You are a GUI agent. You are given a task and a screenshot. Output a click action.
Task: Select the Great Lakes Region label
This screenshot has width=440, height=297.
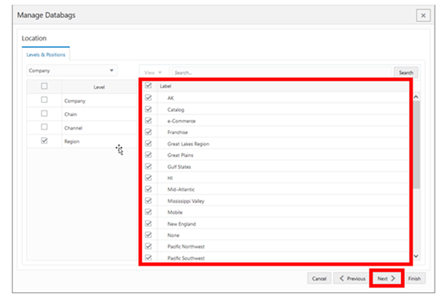[x=188, y=144]
